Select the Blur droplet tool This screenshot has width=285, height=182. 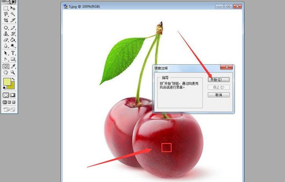[6, 45]
